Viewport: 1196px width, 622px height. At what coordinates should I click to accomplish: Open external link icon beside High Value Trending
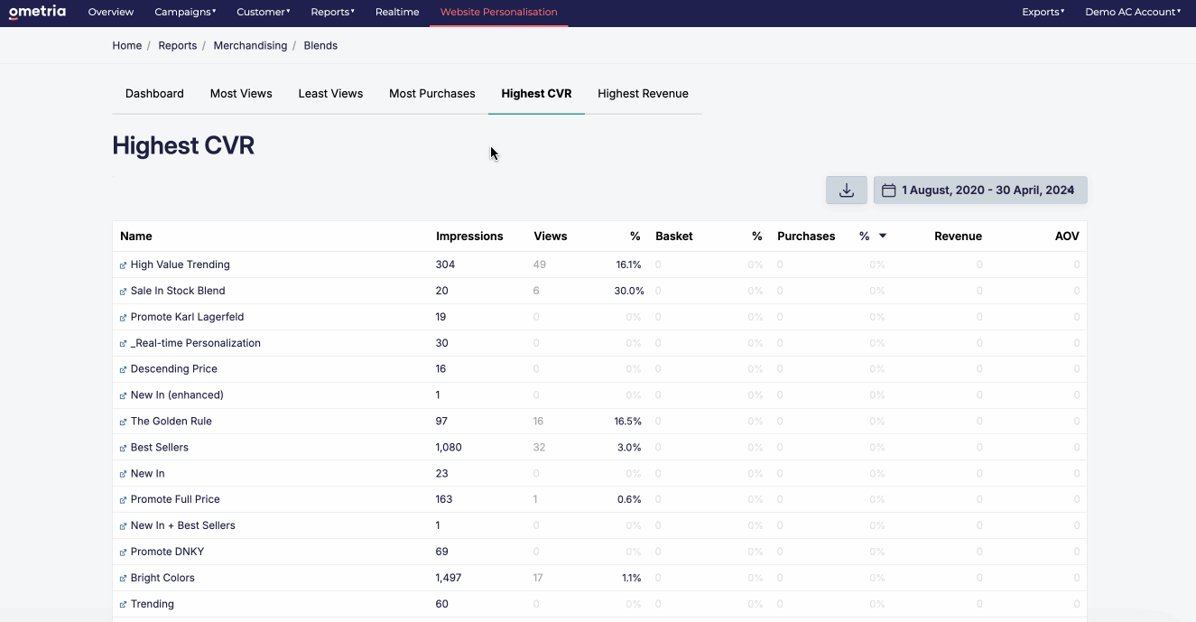point(124,265)
